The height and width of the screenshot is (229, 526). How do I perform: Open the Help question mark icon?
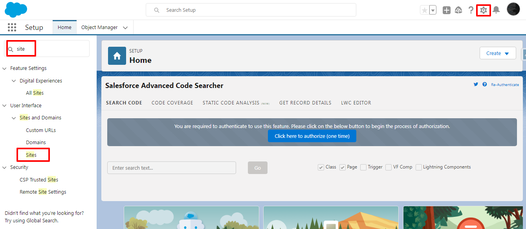pos(471,10)
